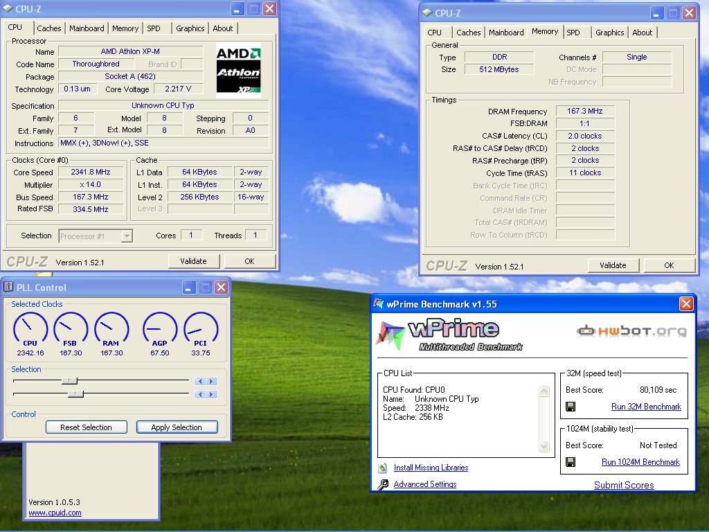709x532 pixels.
Task: Click the HWBOT.org logo
Action: point(631,330)
